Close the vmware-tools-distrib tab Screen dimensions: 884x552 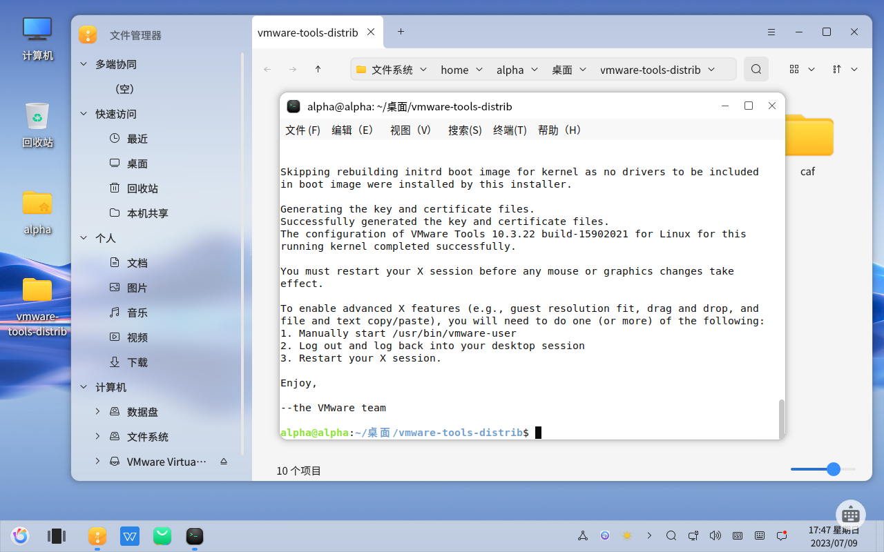[371, 32]
